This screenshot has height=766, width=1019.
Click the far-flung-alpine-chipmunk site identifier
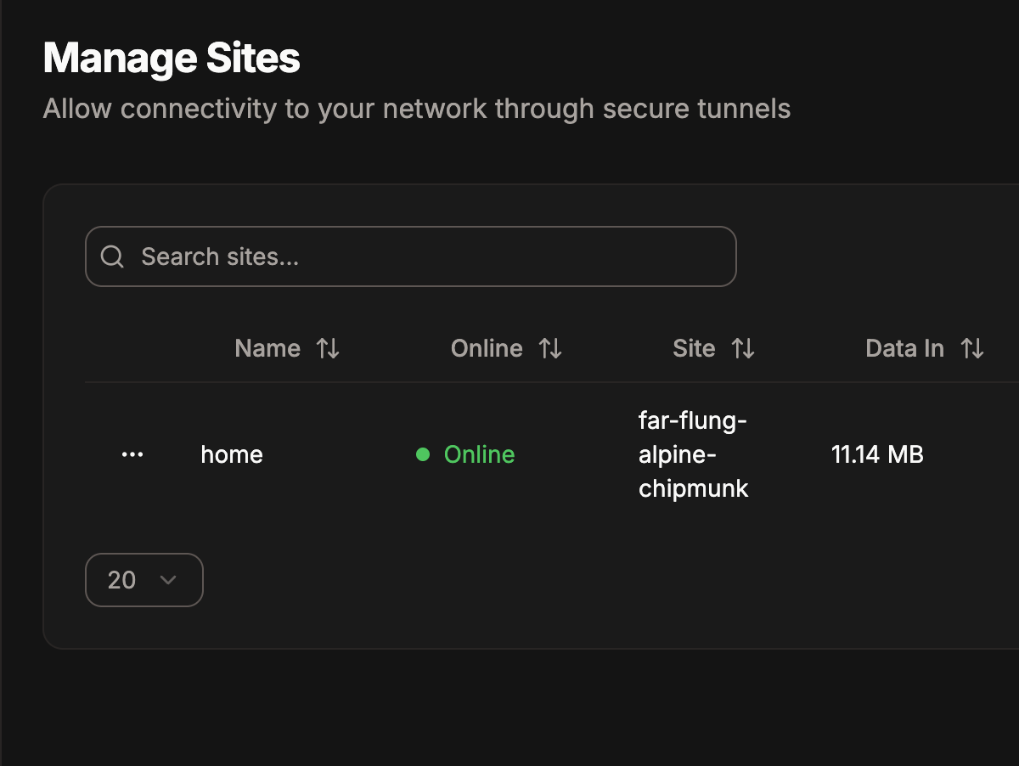tap(694, 454)
